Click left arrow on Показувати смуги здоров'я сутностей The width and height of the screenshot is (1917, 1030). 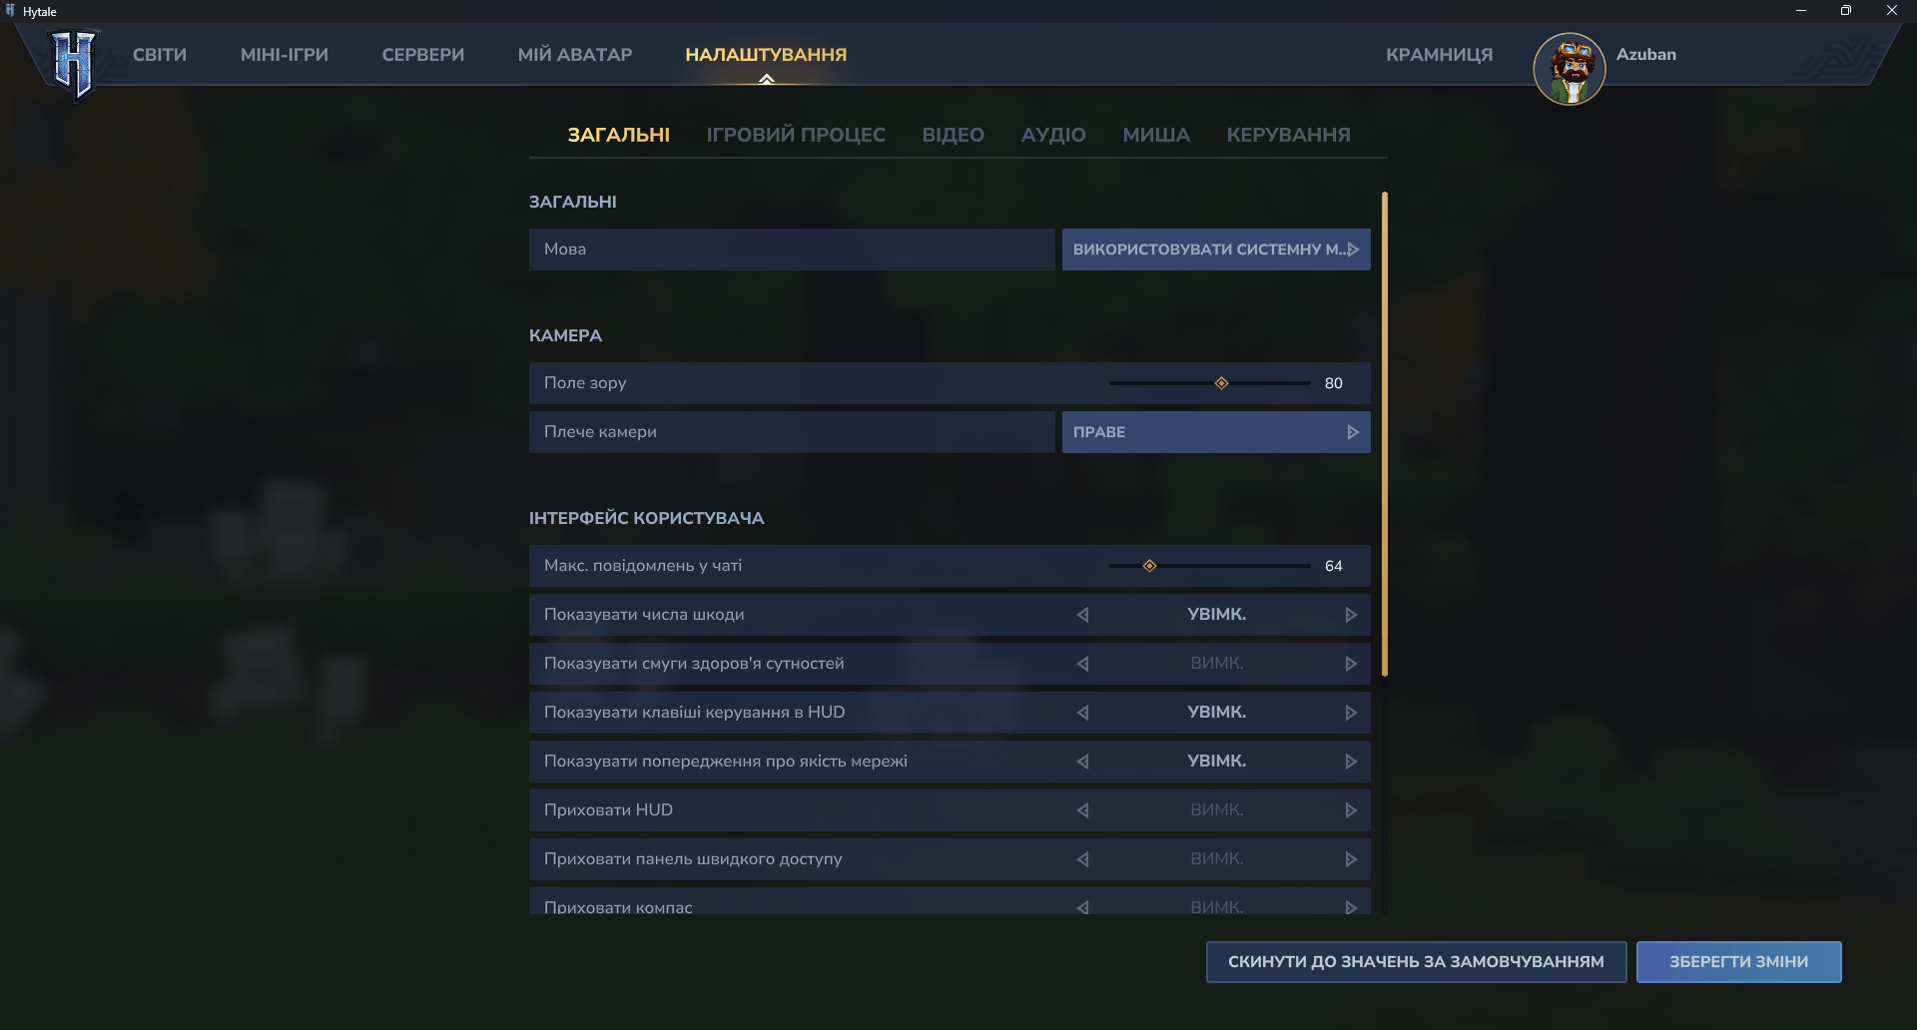point(1082,664)
